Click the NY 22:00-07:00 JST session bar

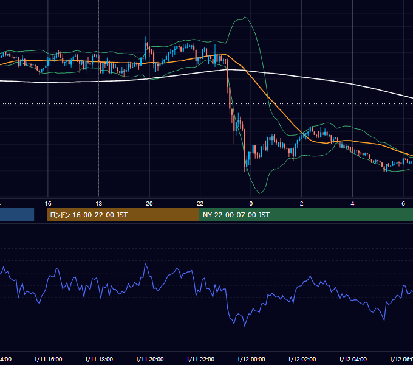pyautogui.click(x=305, y=215)
